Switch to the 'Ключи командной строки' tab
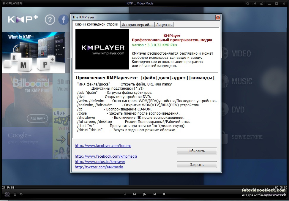 point(97,24)
